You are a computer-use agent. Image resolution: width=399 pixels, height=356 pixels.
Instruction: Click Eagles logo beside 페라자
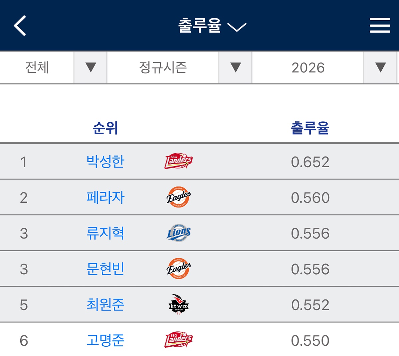(x=179, y=197)
